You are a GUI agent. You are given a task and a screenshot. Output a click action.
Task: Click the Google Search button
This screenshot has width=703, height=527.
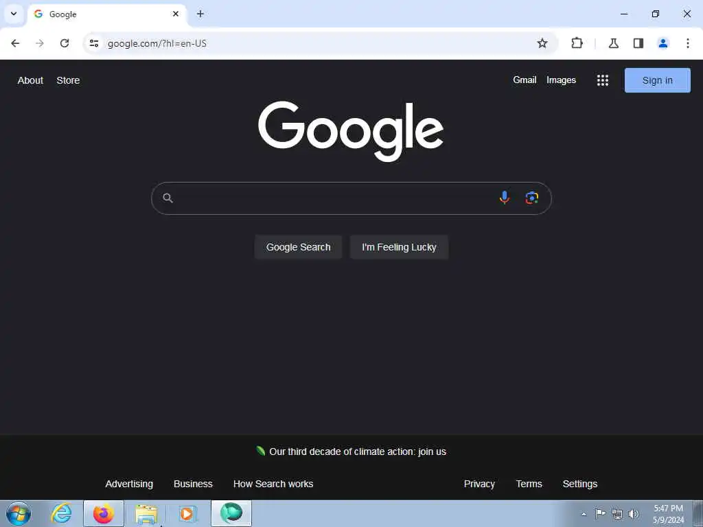click(298, 247)
